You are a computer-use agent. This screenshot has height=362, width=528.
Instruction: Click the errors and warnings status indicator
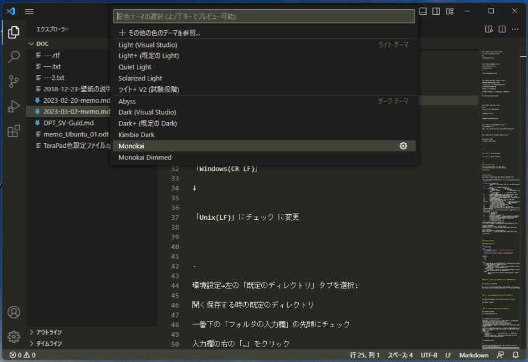22,355
